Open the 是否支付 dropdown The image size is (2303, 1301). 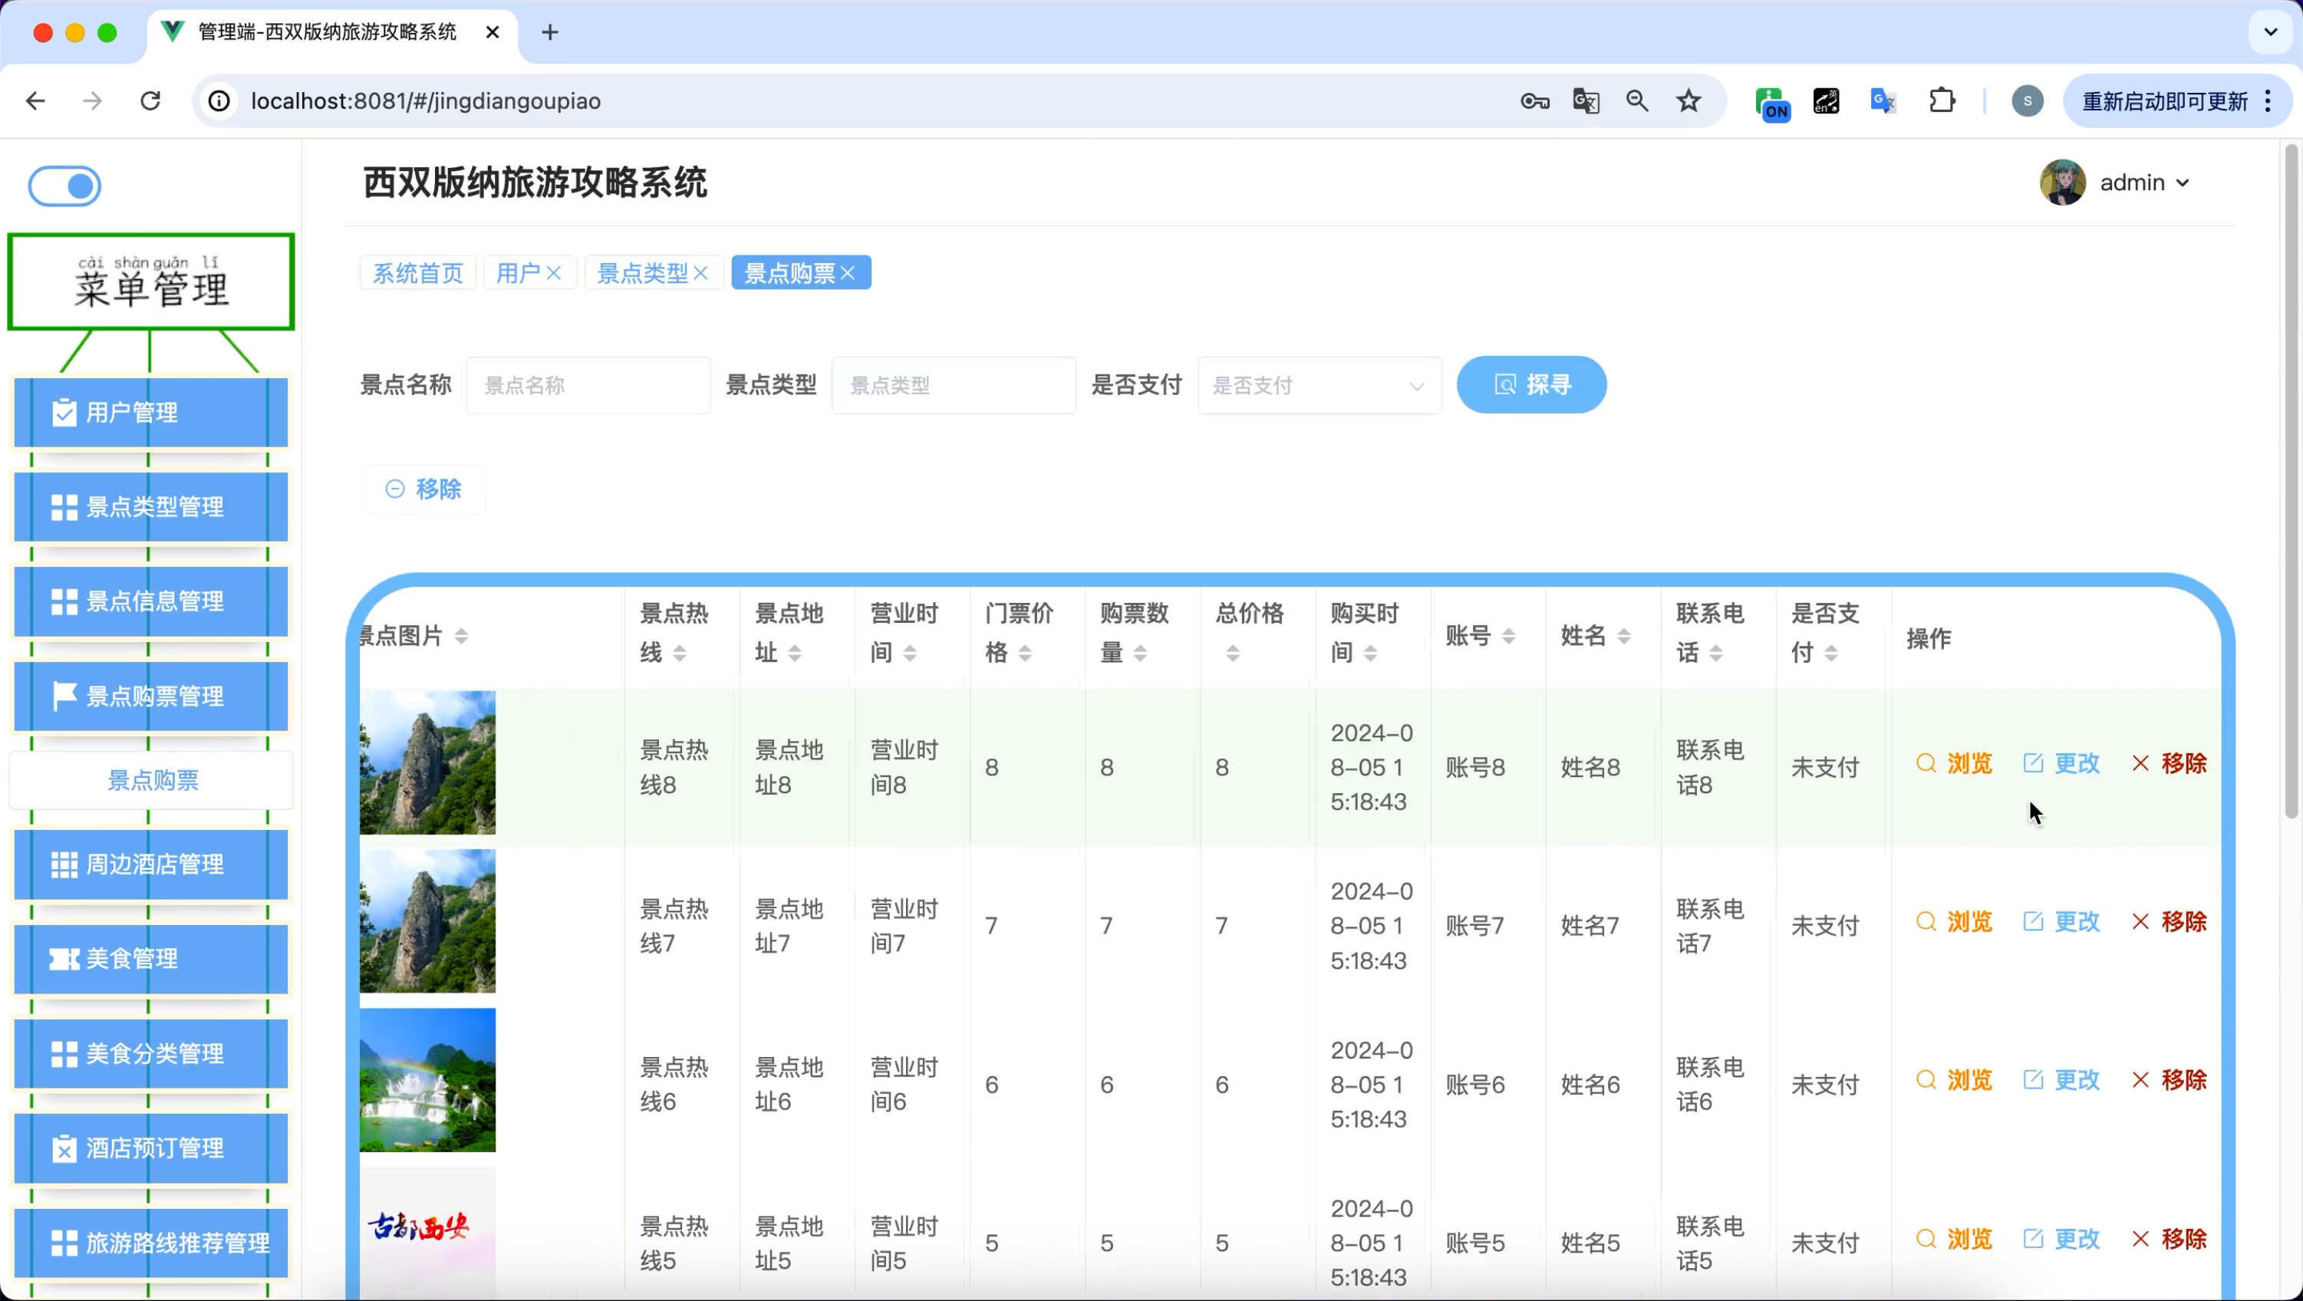1320,385
